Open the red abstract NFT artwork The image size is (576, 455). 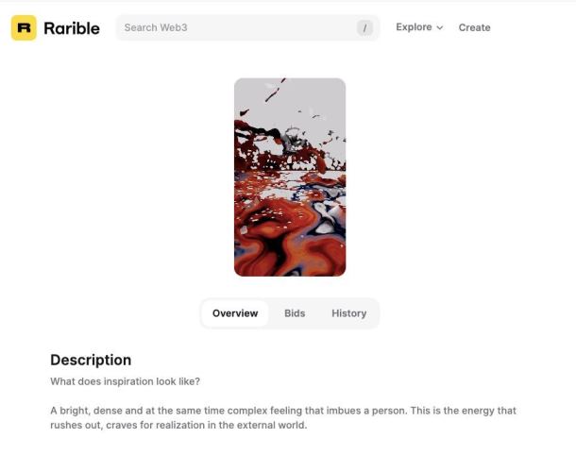(x=290, y=177)
